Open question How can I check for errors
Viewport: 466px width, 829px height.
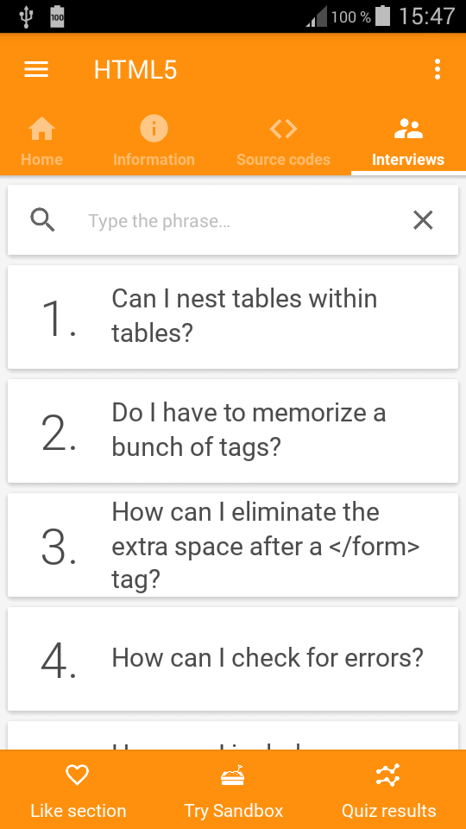232,659
